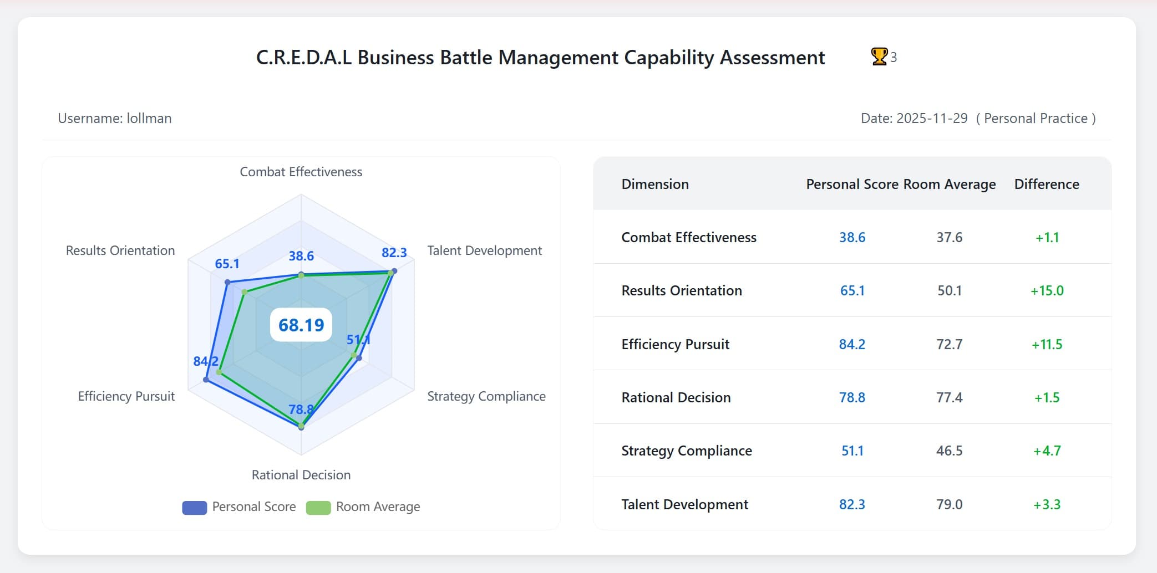Click the +15.0 Results Orientation difference value
The height and width of the screenshot is (573, 1157).
(x=1047, y=290)
